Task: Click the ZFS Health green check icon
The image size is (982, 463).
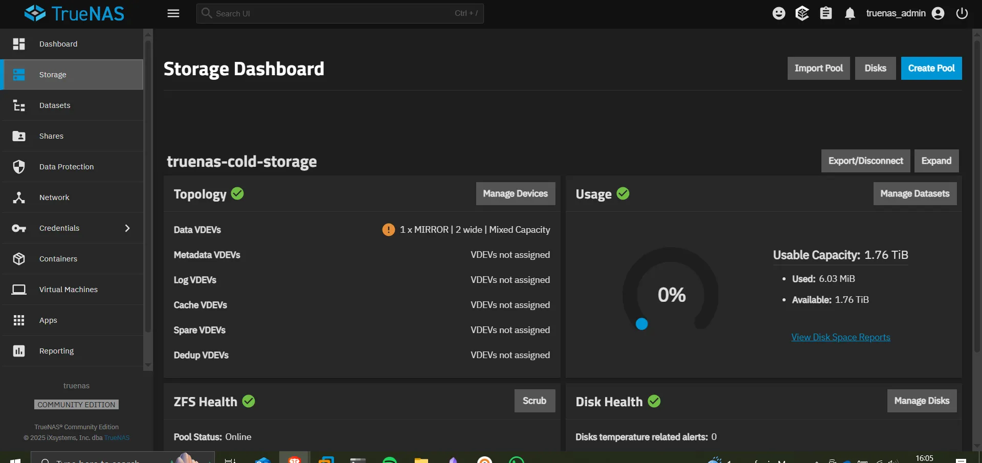Action: [x=249, y=401]
